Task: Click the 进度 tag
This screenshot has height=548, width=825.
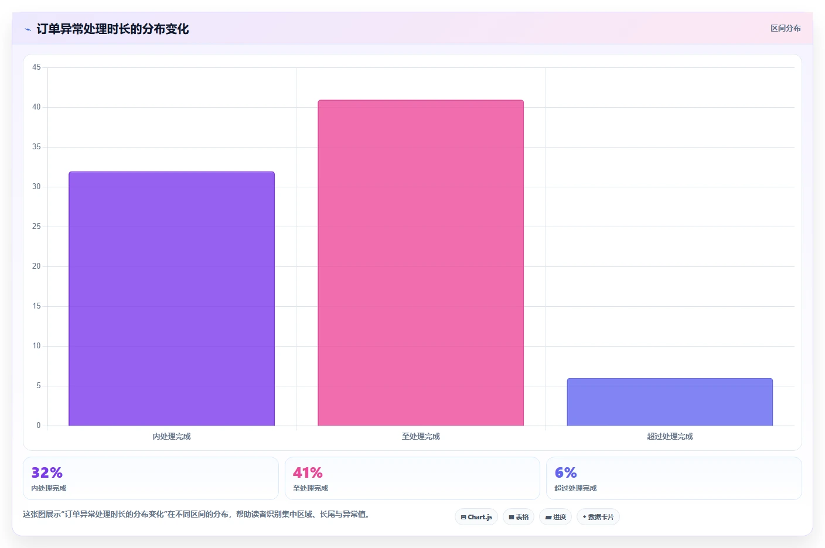Action: [x=555, y=517]
